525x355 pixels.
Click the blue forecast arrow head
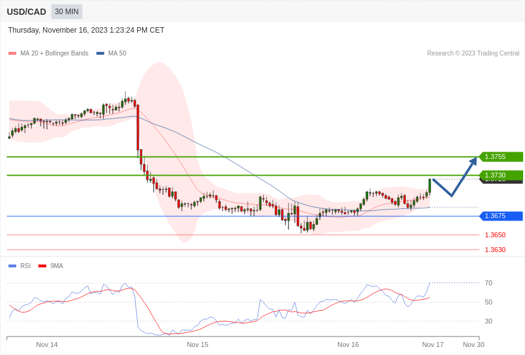pyautogui.click(x=473, y=161)
